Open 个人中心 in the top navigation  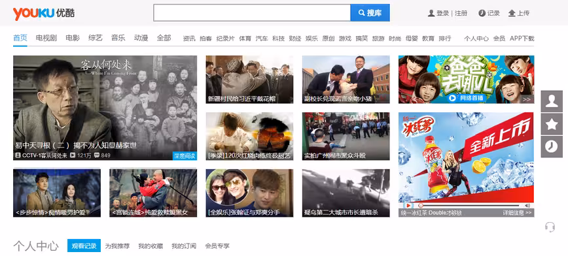click(x=476, y=39)
